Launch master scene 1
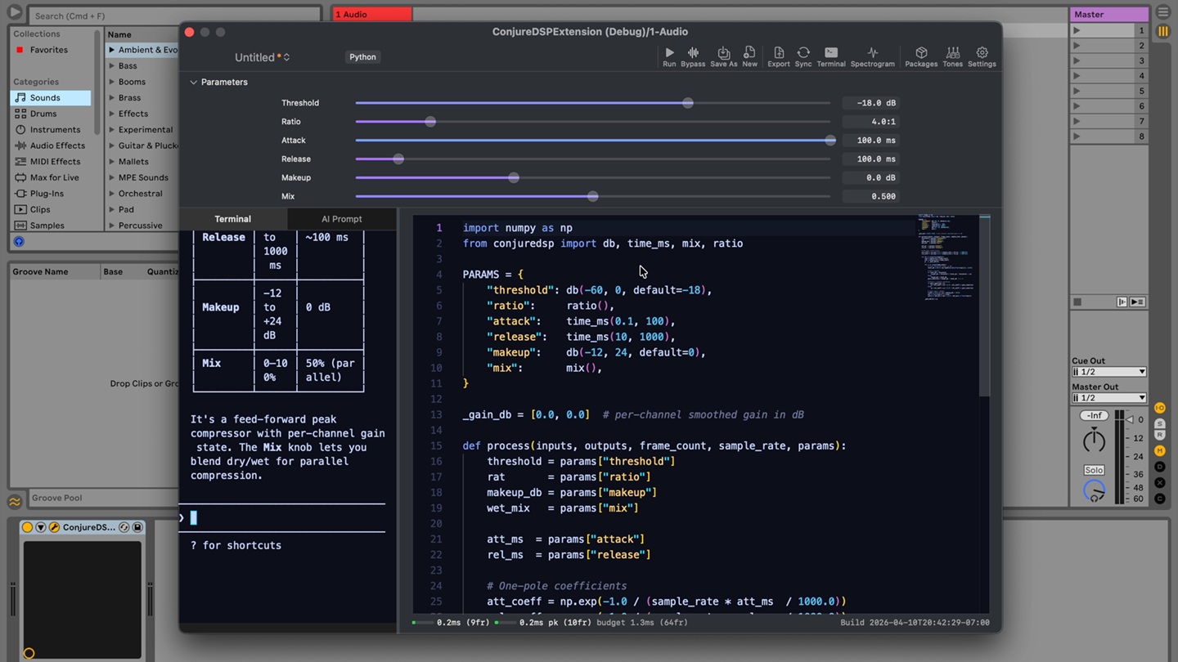 1077,30
